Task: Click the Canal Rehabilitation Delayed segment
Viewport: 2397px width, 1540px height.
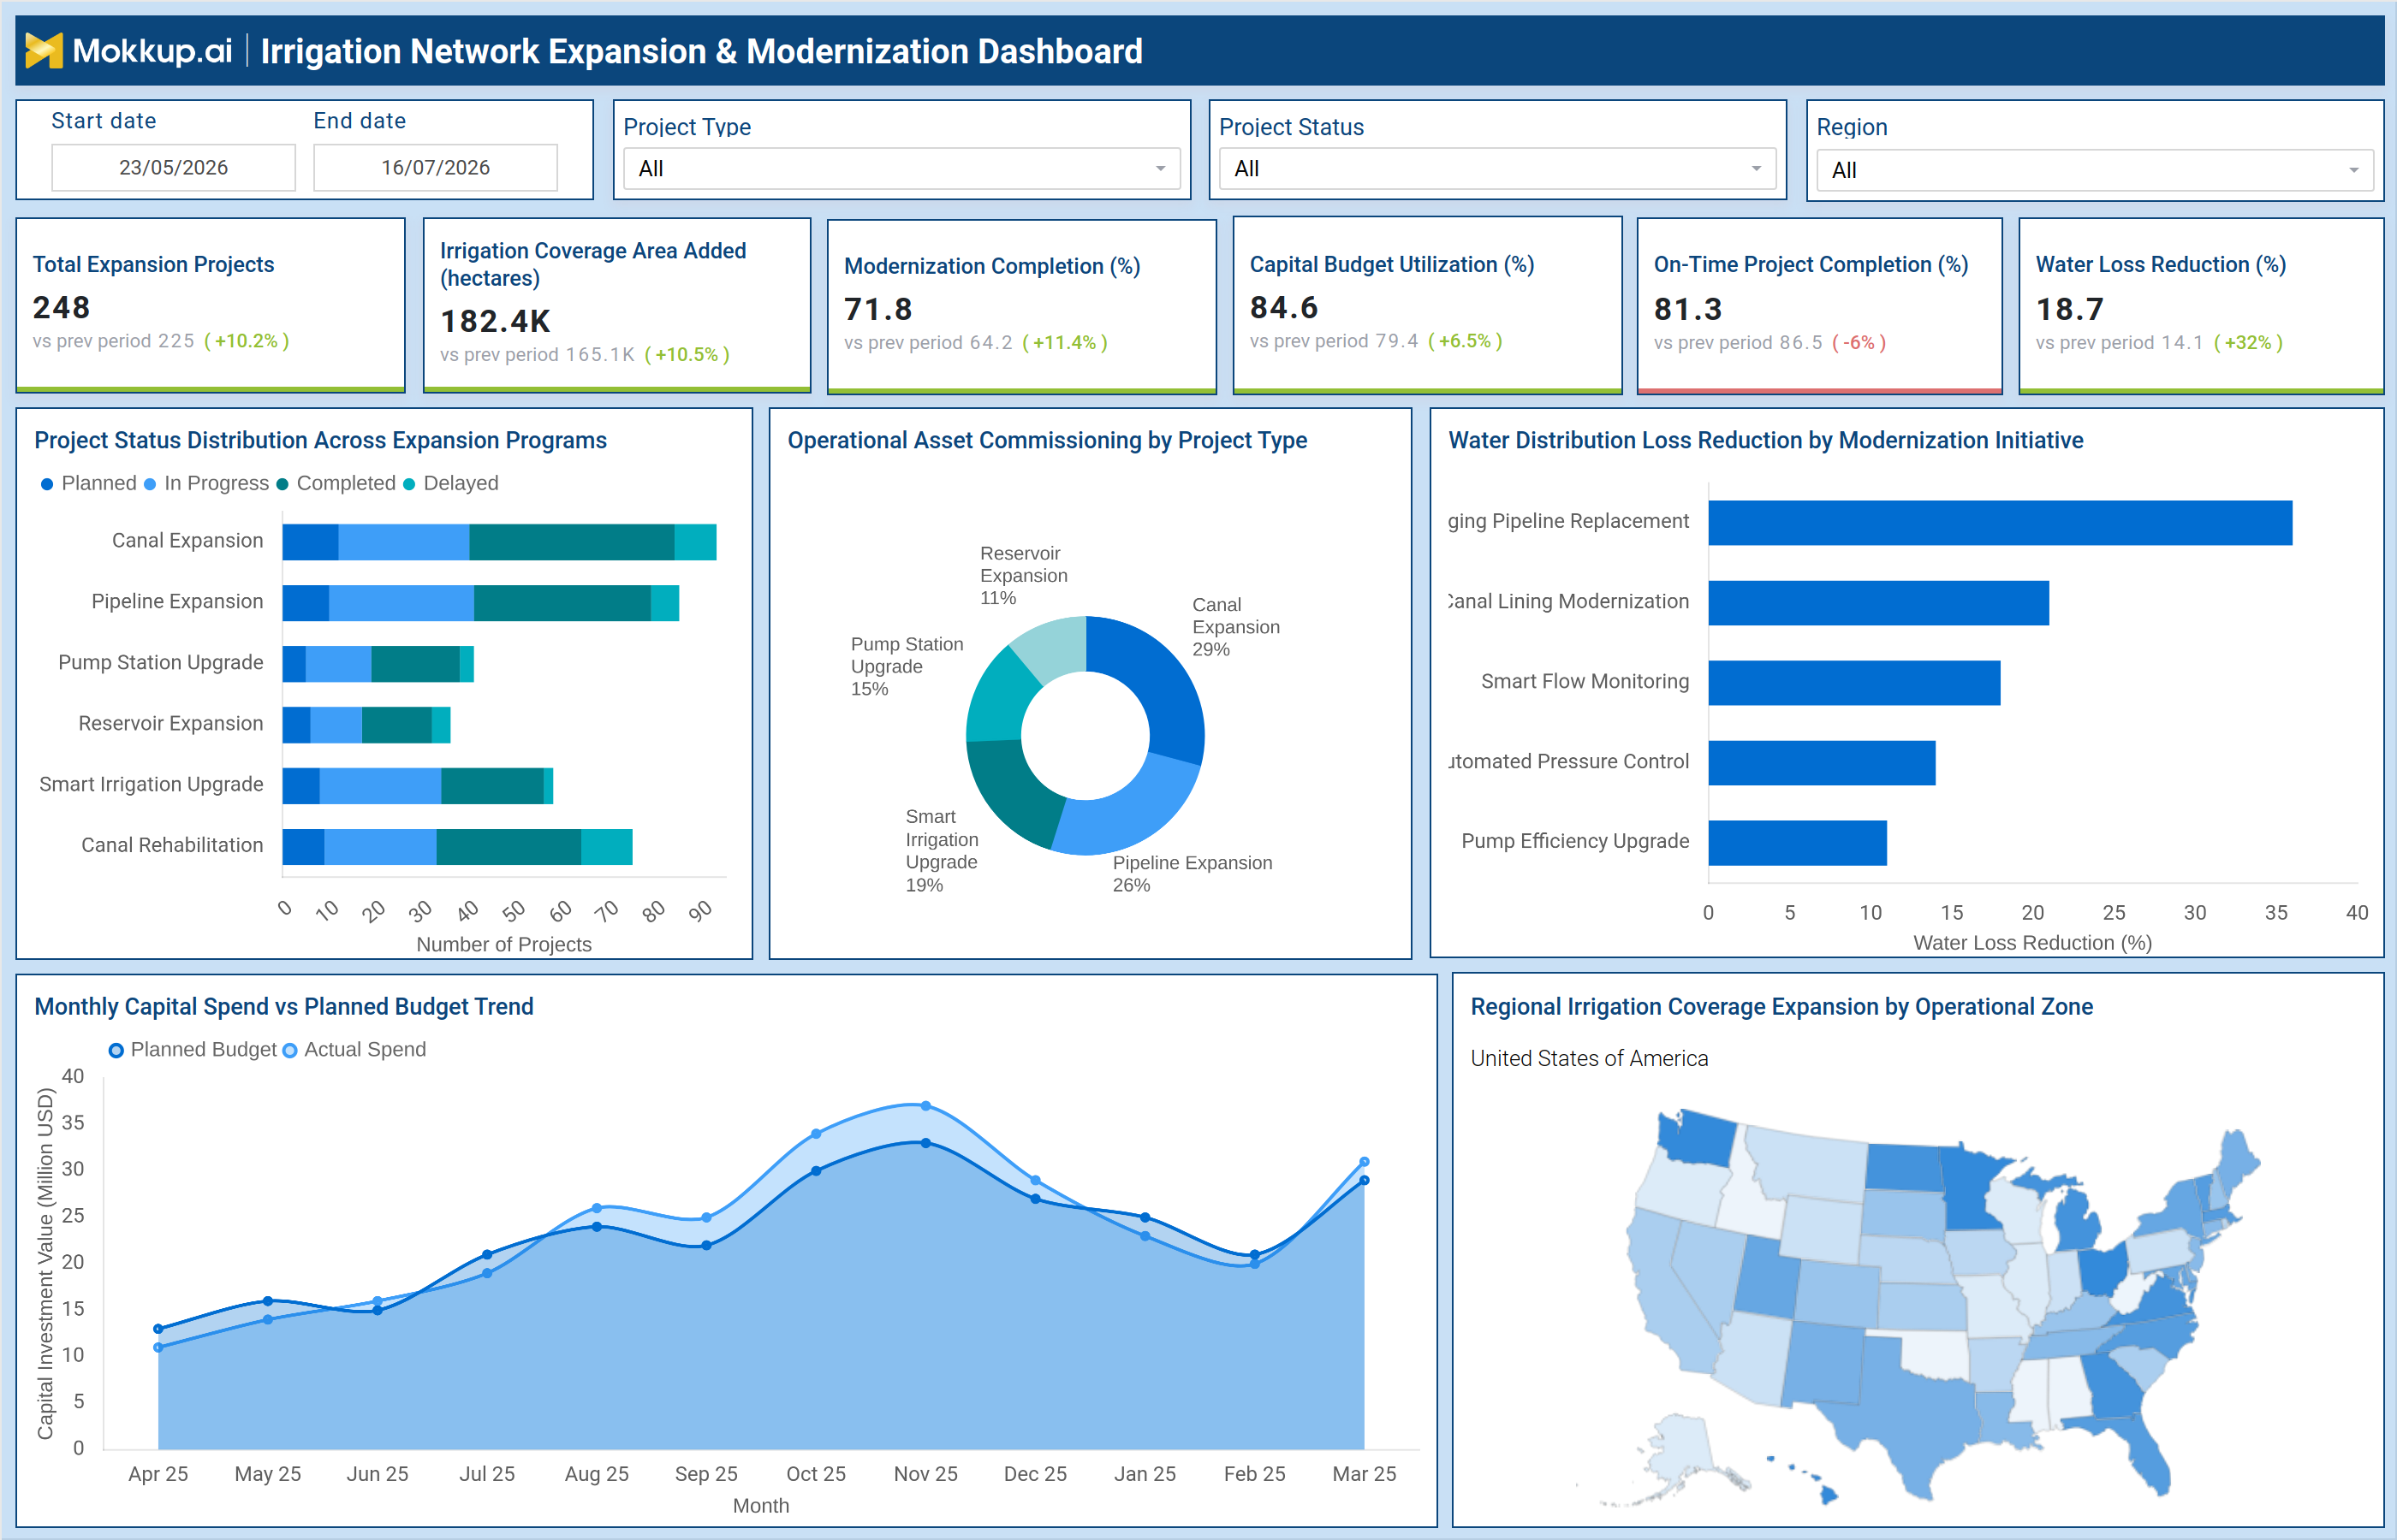Action: 606,847
